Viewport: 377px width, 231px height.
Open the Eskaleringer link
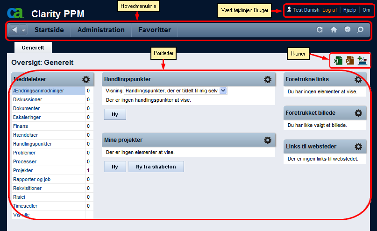pyautogui.click(x=27, y=117)
